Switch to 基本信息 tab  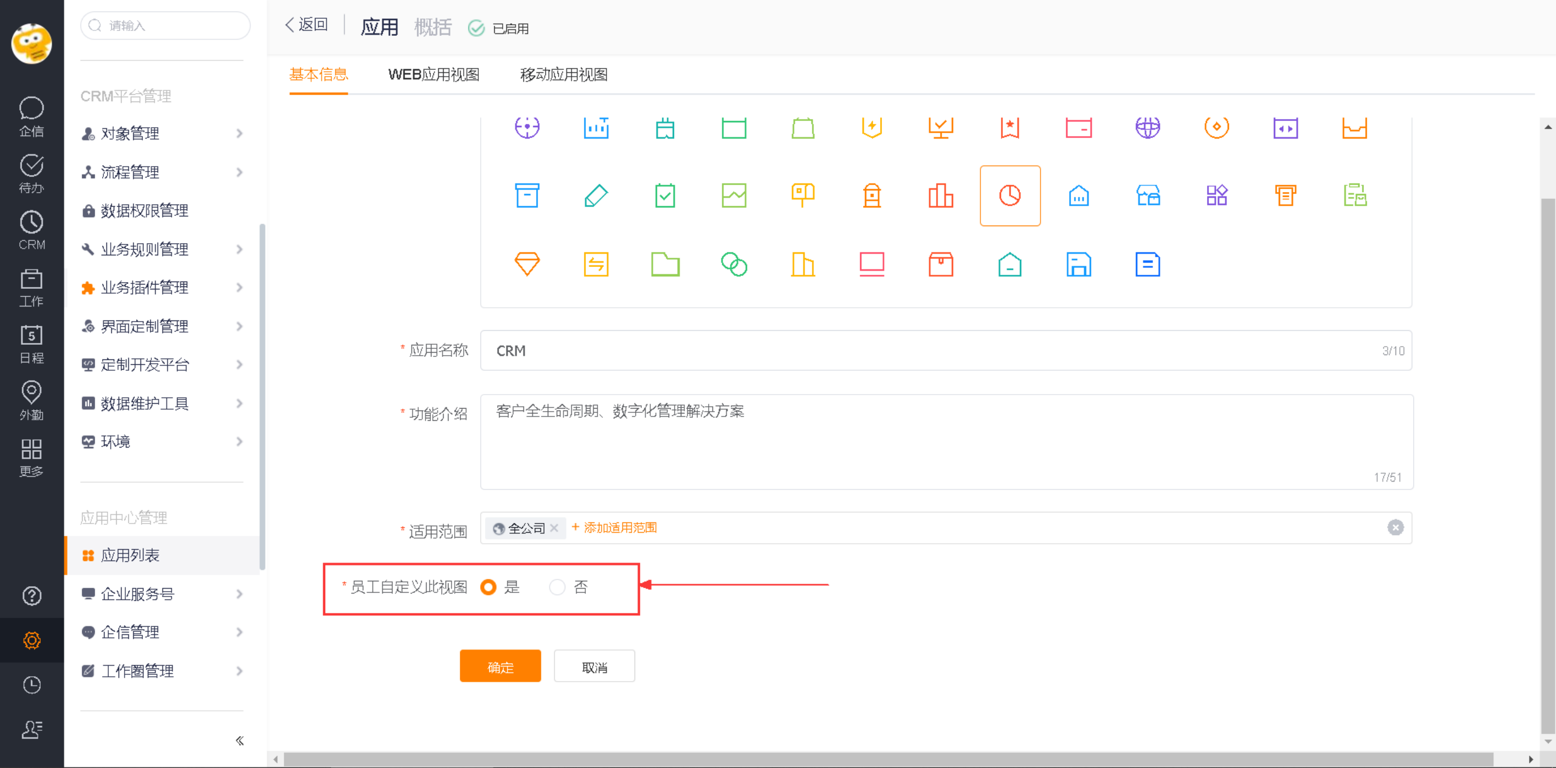(318, 75)
